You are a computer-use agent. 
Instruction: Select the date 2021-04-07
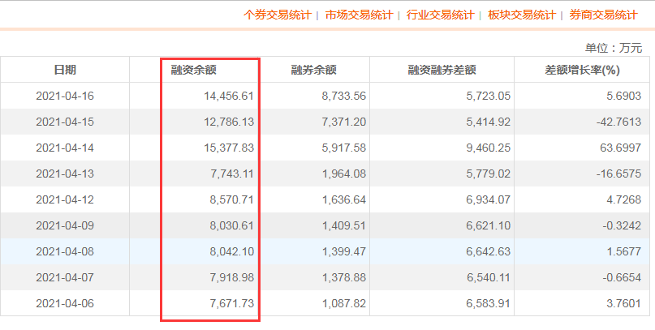65,277
